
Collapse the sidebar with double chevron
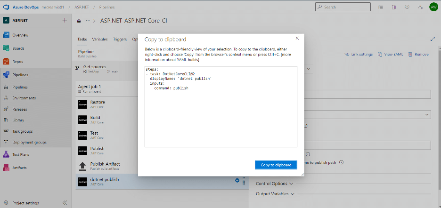click(x=65, y=203)
